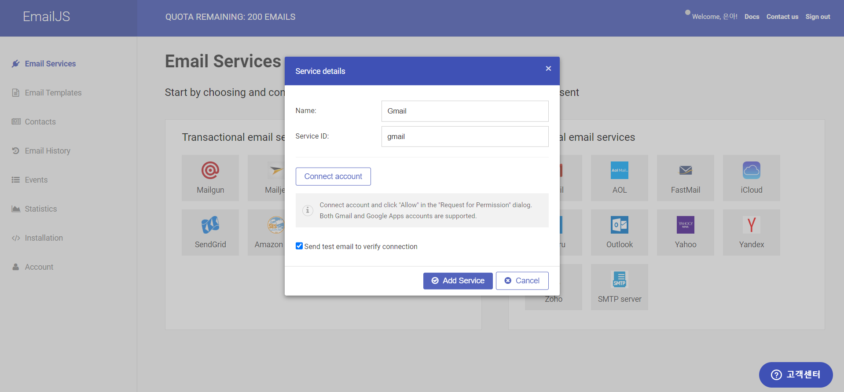Go to the Statistics page

pos(41,209)
